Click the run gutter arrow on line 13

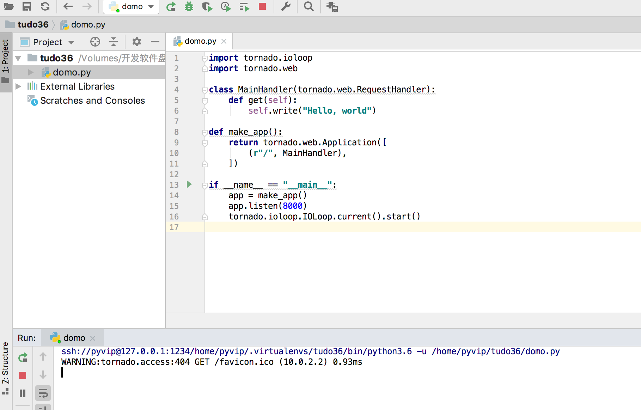[189, 184]
